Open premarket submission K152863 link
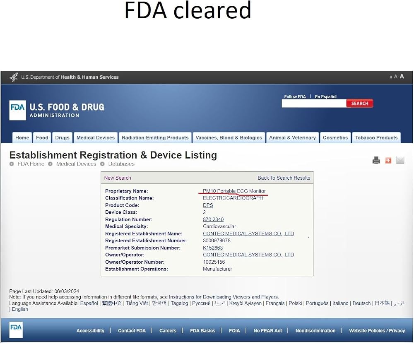The image size is (414, 344). pos(212,248)
